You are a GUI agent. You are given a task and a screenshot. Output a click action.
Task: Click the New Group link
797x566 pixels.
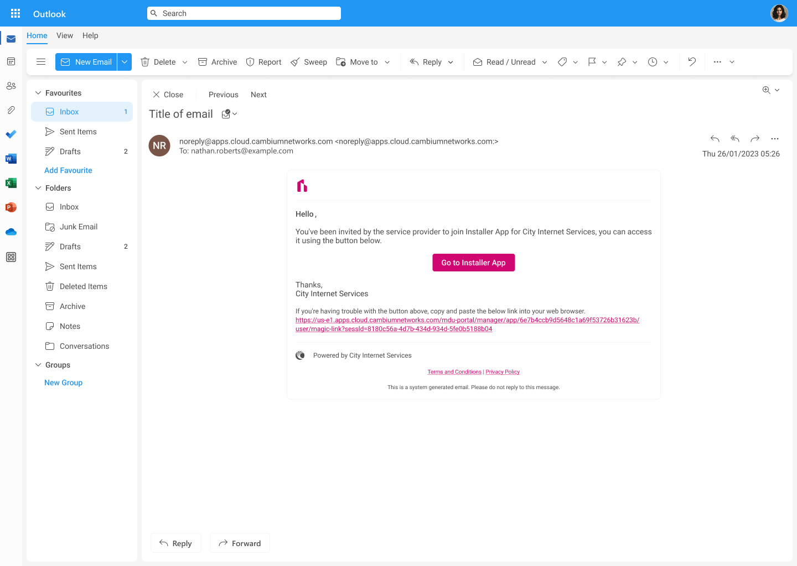(x=63, y=382)
